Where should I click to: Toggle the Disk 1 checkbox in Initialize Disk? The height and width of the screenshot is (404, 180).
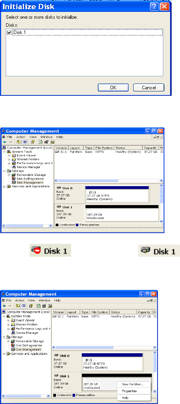pyautogui.click(x=9, y=33)
